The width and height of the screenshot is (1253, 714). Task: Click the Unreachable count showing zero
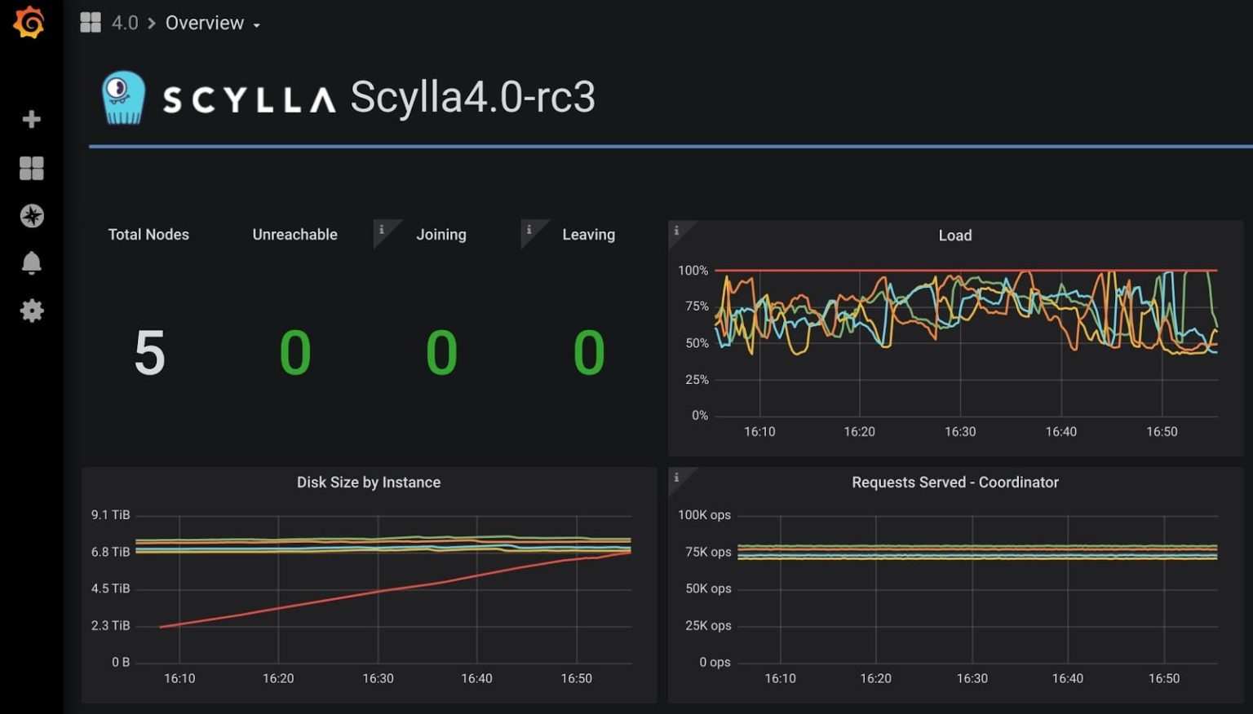(x=295, y=353)
